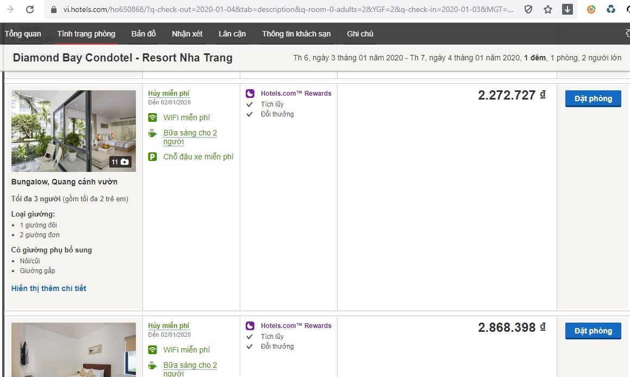Go to the Nhận xét tab
630x377 pixels.
tap(187, 34)
